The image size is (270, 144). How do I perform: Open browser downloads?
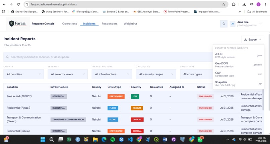[244, 4]
